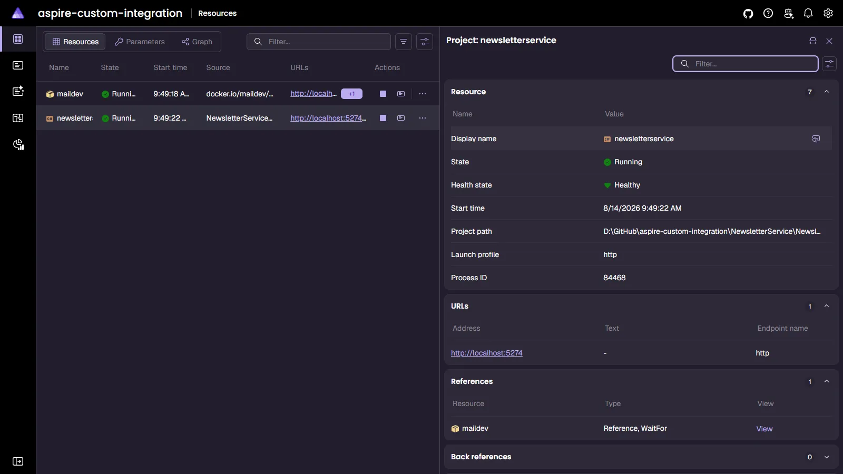Sort by Name column header
Viewport: 843px width, 474px height.
pyautogui.click(x=59, y=67)
